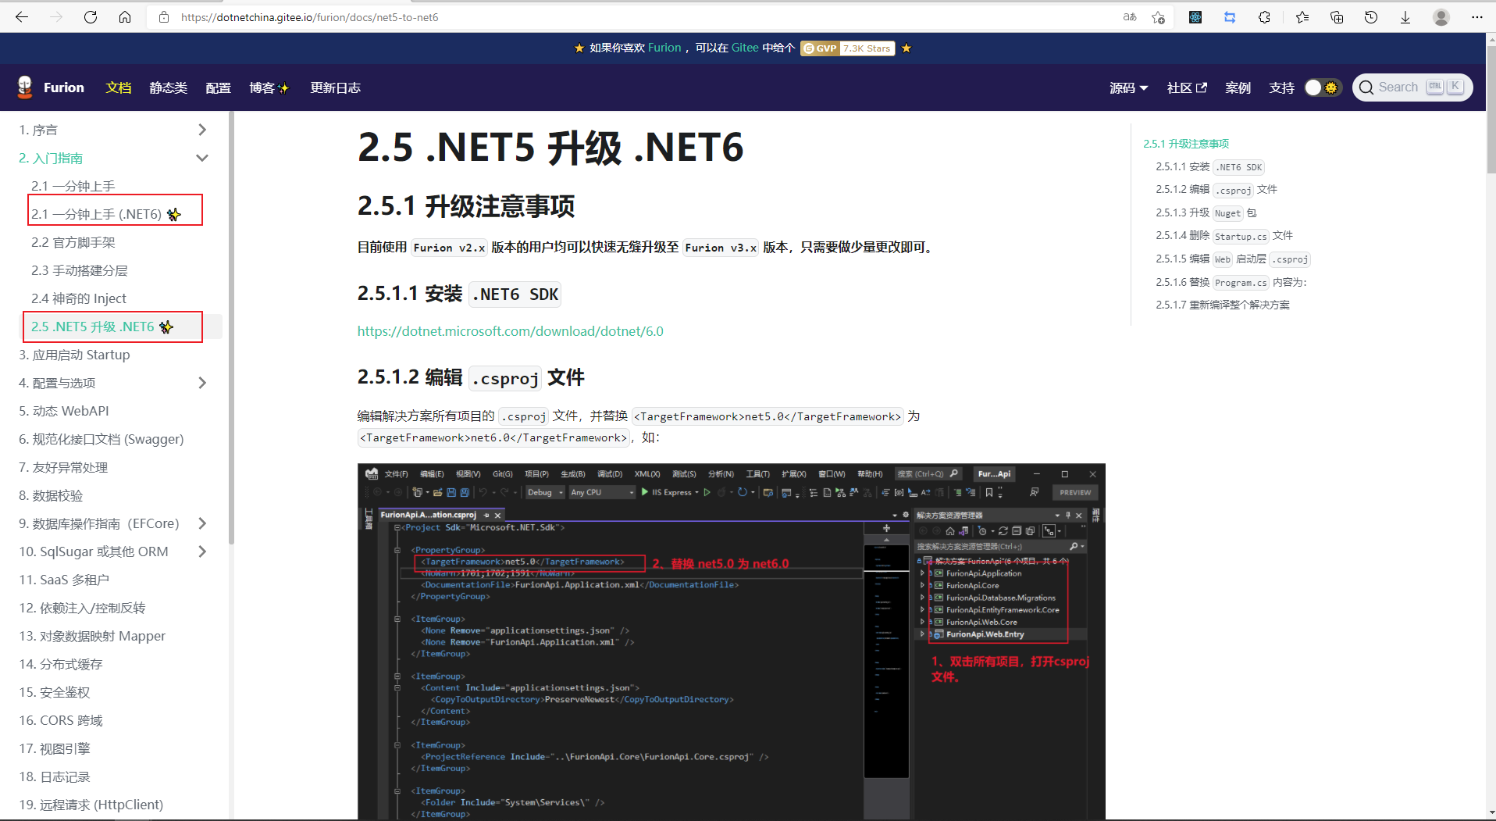
Task: View site information lock icon
Action: coord(164,17)
